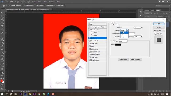
Task: Open File Explorer from the taskbar
Action: coord(30,94)
